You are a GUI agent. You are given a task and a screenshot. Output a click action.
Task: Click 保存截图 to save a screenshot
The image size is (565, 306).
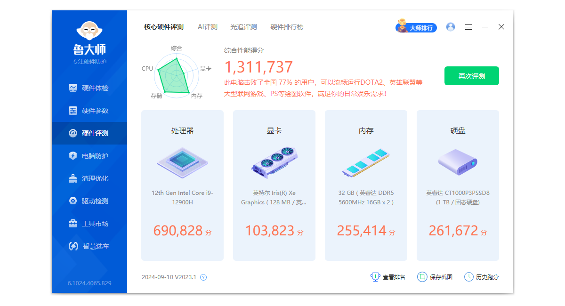tap(441, 277)
